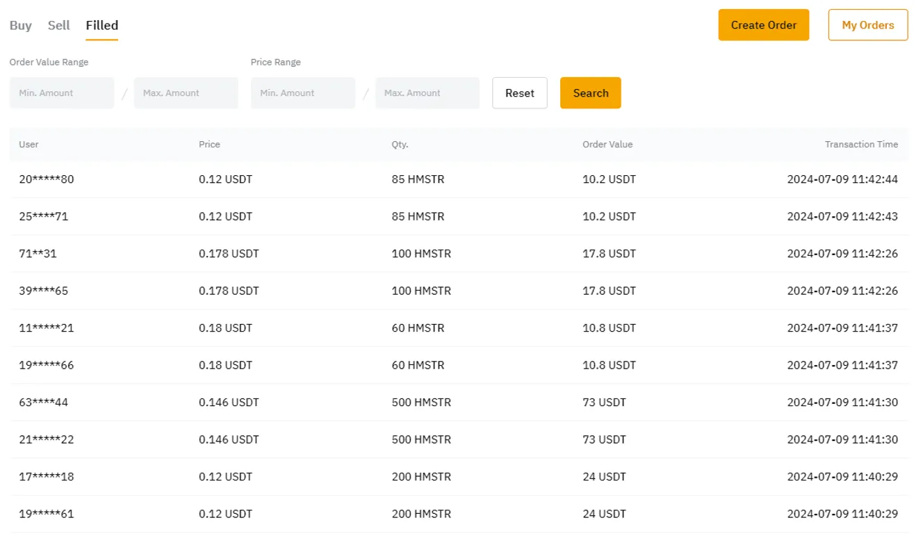The width and height of the screenshot is (914, 534).
Task: Select user 19*****61
Action: pos(47,514)
